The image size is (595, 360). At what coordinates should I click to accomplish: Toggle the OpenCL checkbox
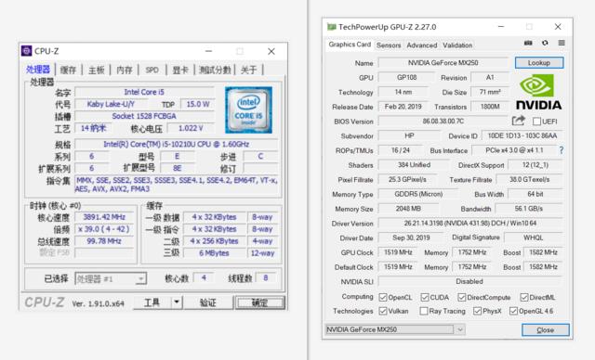pyautogui.click(x=383, y=297)
